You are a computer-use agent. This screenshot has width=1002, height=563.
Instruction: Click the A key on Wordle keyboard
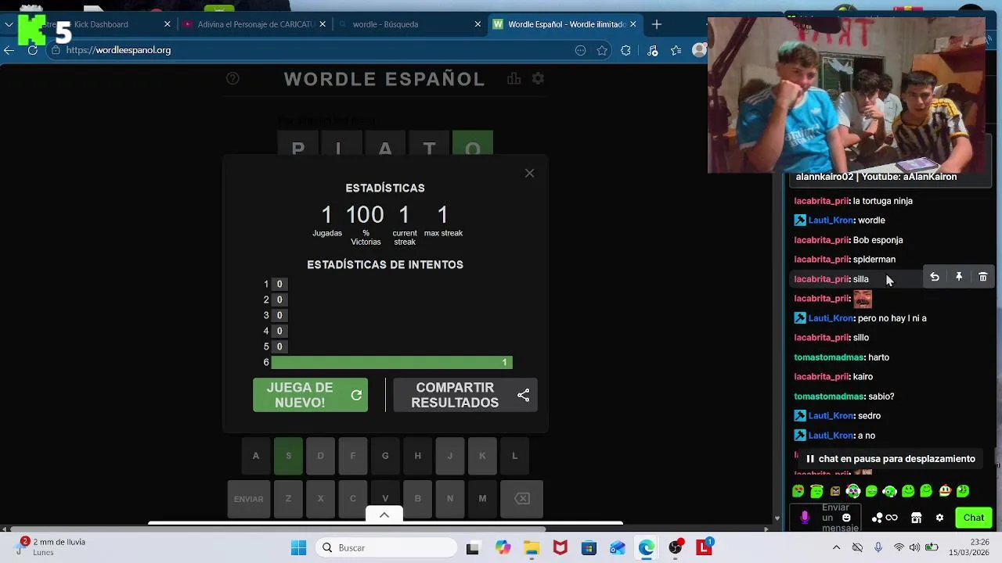point(255,456)
